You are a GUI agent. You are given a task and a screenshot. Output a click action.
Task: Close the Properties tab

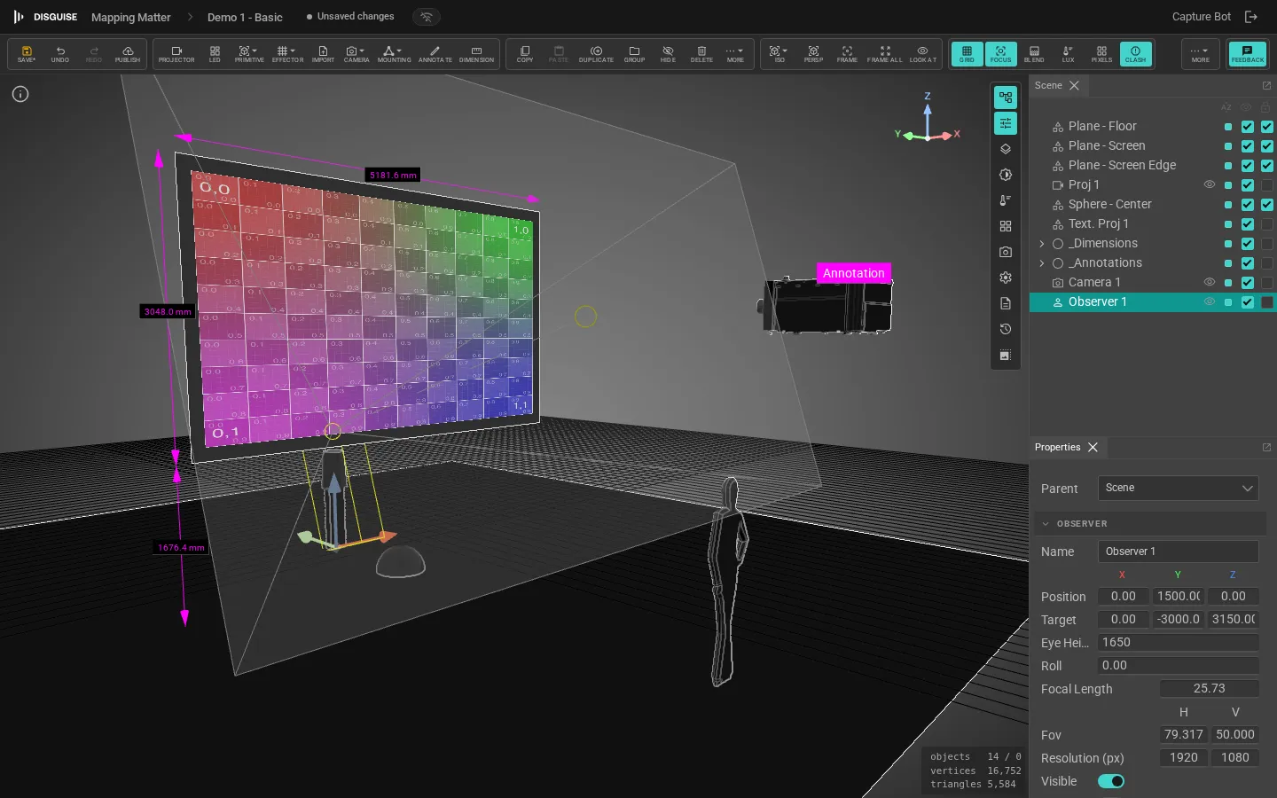click(x=1093, y=448)
